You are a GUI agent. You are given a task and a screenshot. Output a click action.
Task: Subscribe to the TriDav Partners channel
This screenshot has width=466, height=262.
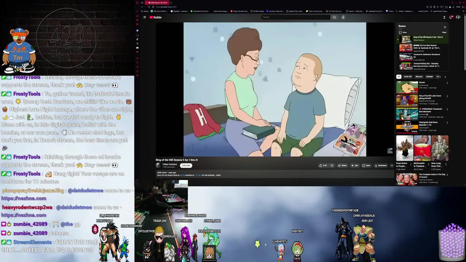[186, 166]
